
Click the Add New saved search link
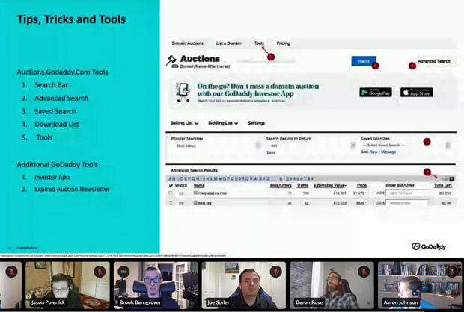click(x=369, y=152)
